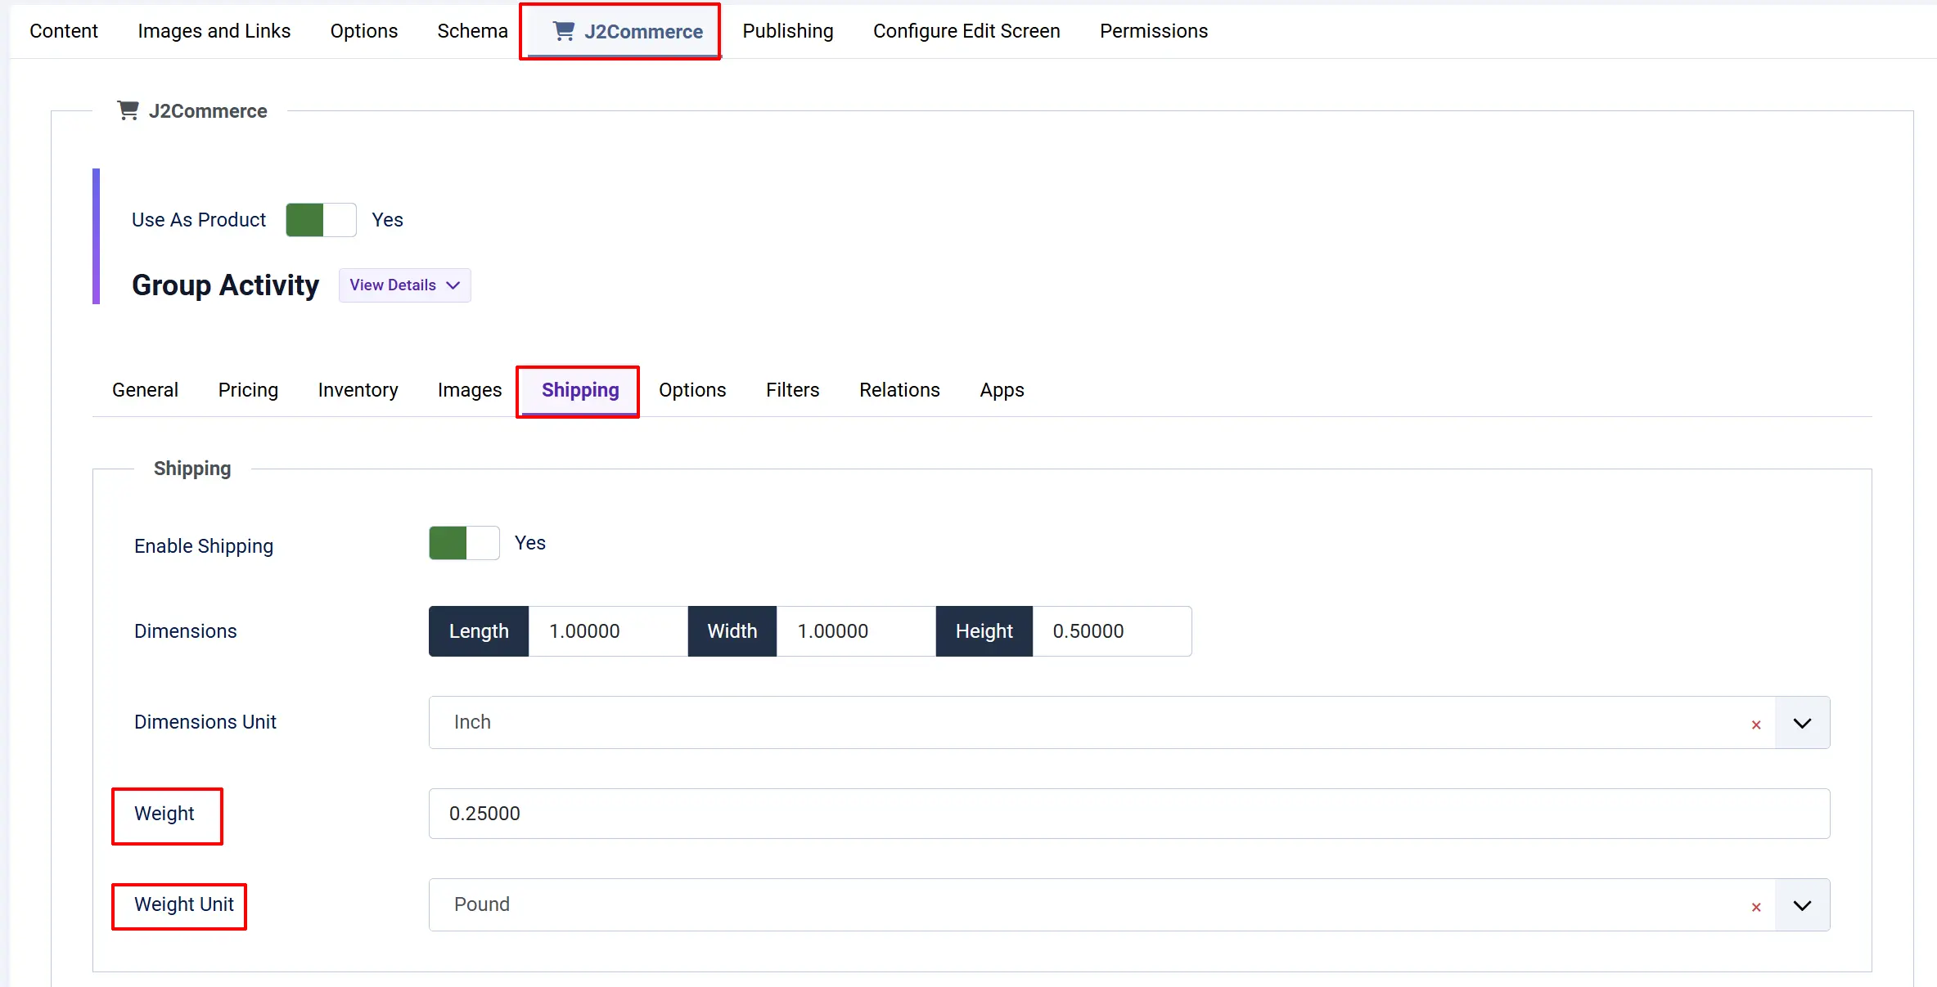
Task: Click the cart icon beside J2Commerce section heading
Action: click(x=128, y=110)
